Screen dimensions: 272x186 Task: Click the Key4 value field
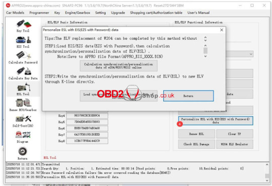point(87,116)
